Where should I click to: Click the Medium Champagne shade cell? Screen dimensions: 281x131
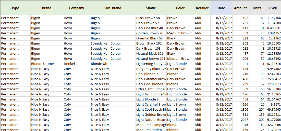151,125
